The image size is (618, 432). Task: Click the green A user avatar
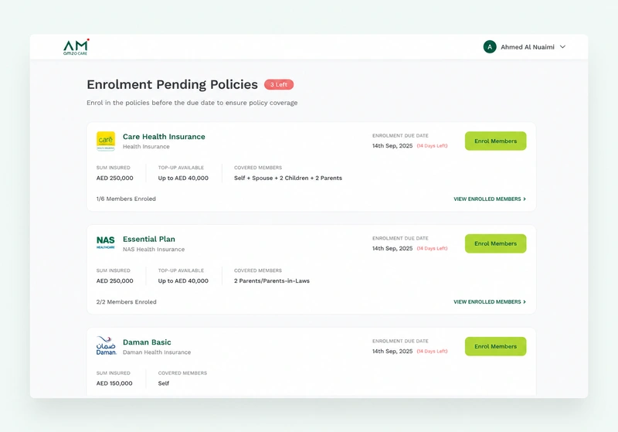point(490,47)
